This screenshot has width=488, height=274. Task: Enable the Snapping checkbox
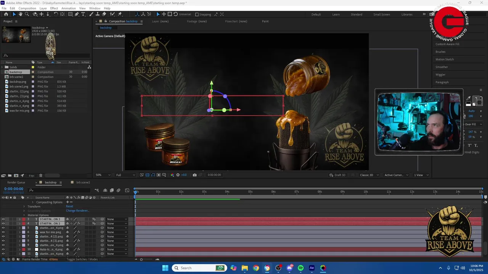point(197,14)
